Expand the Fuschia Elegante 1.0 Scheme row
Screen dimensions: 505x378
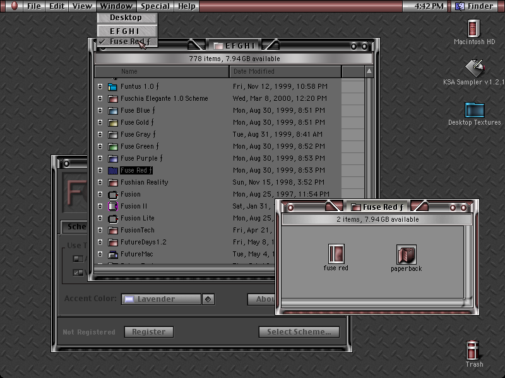point(100,99)
